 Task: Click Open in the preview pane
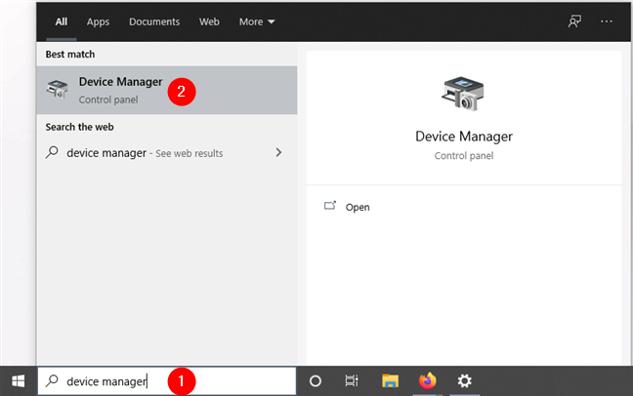coord(358,207)
